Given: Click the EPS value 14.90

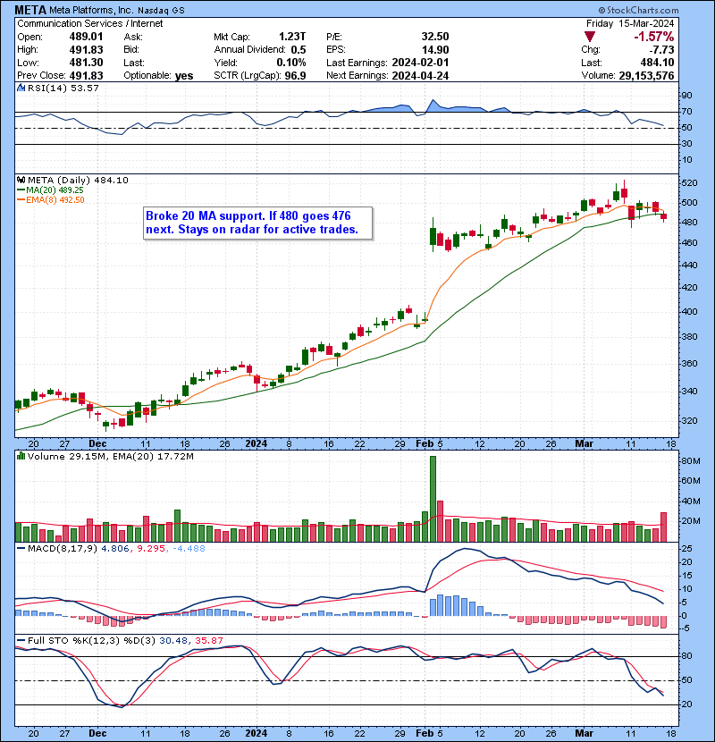Looking at the screenshot, I should 435,50.
